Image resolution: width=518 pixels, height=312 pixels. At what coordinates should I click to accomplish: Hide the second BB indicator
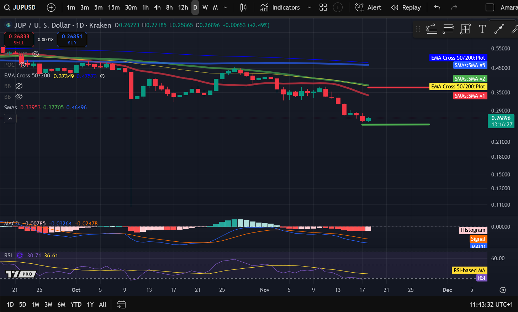19,97
